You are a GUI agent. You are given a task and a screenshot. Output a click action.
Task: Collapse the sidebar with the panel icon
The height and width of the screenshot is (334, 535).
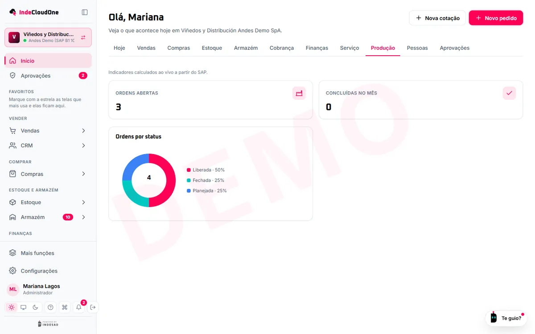[85, 12]
